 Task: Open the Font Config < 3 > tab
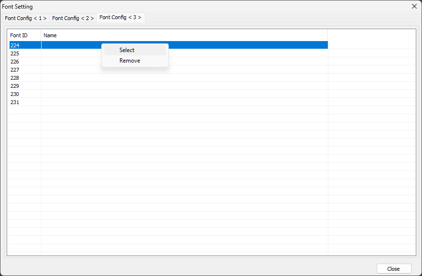pyautogui.click(x=120, y=17)
